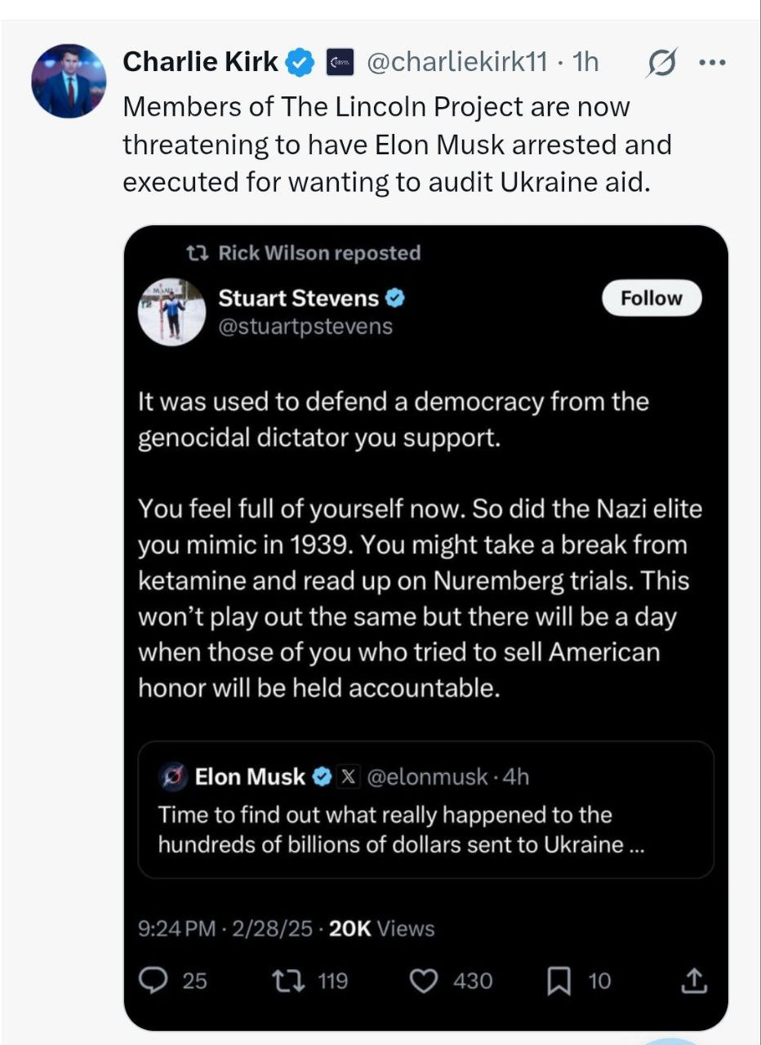Click the @stuartpstevens handle
This screenshot has width=761, height=1045.
[x=305, y=327]
